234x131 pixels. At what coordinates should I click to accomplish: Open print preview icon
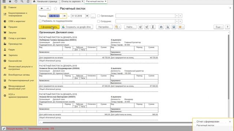click(x=167, y=27)
